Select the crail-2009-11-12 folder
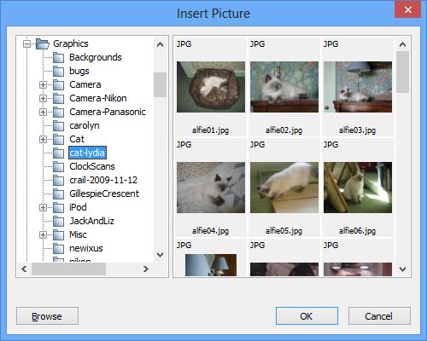427x341 pixels. point(103,180)
